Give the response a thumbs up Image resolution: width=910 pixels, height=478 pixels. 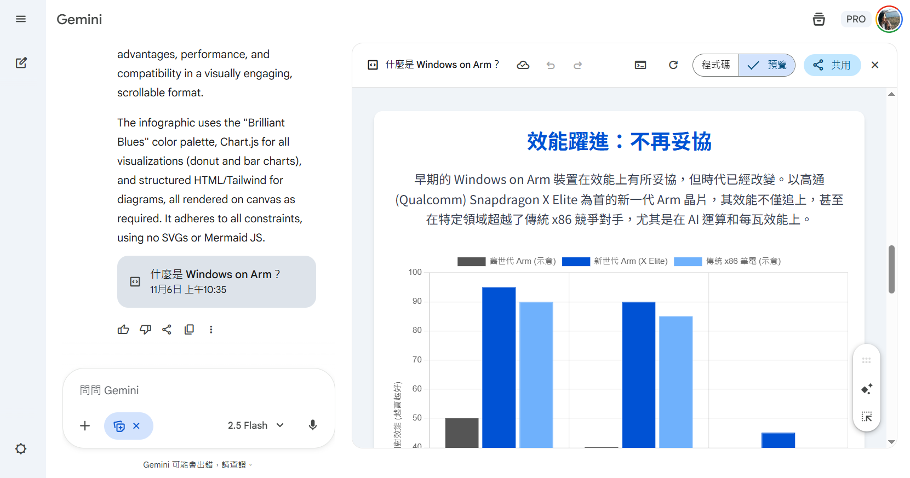tap(123, 330)
